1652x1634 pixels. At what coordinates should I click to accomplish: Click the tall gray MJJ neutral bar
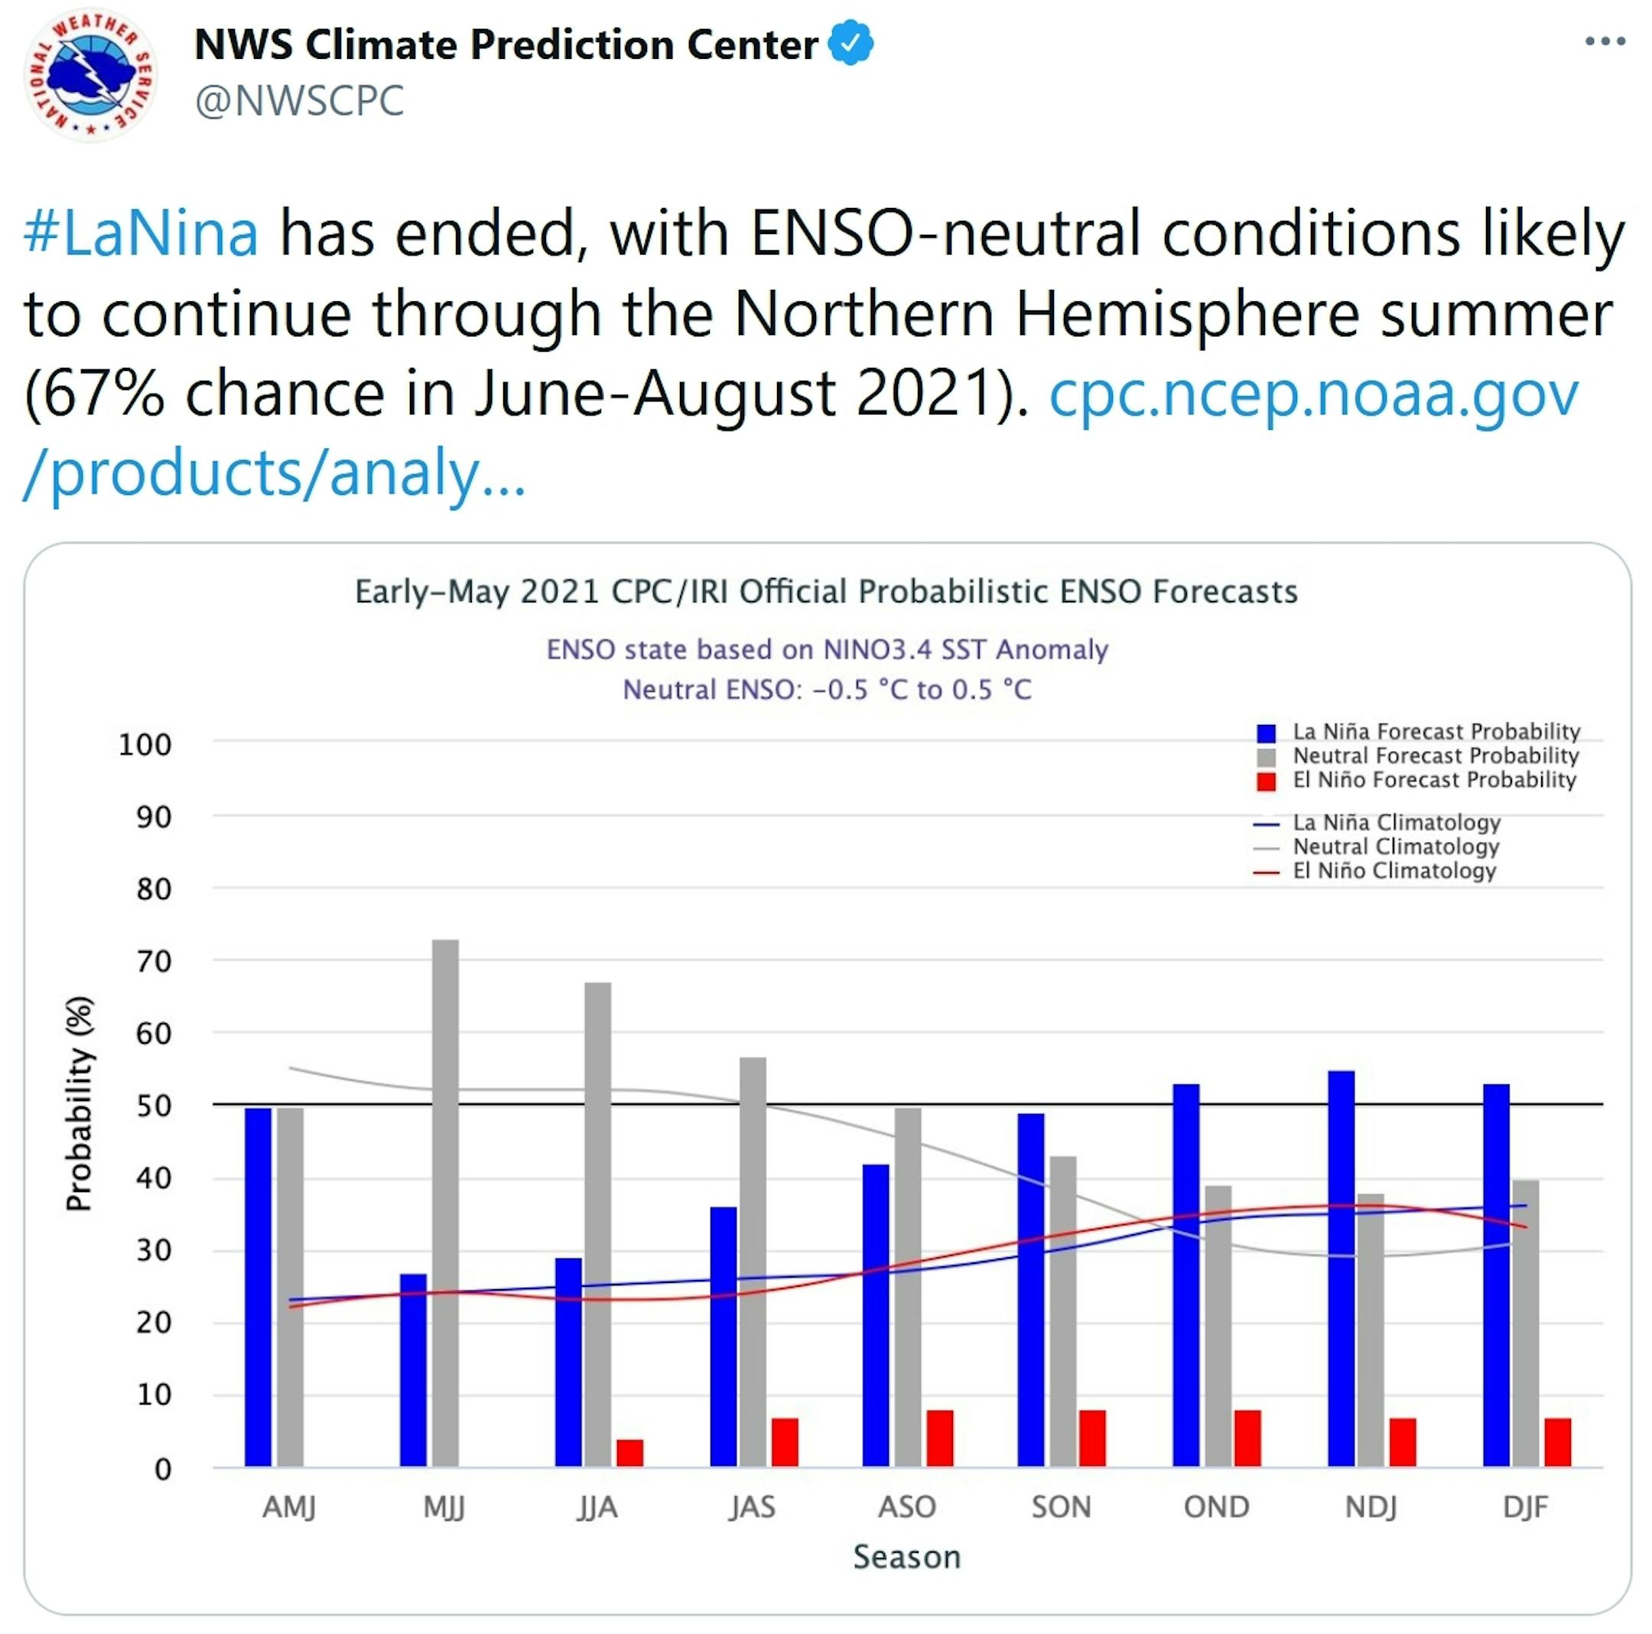point(445,1197)
